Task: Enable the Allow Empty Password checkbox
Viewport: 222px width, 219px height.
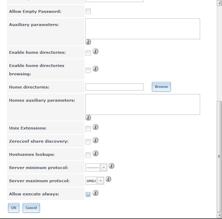Action: click(x=88, y=11)
